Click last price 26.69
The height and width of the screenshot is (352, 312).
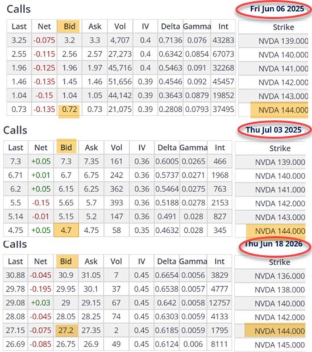point(15,344)
